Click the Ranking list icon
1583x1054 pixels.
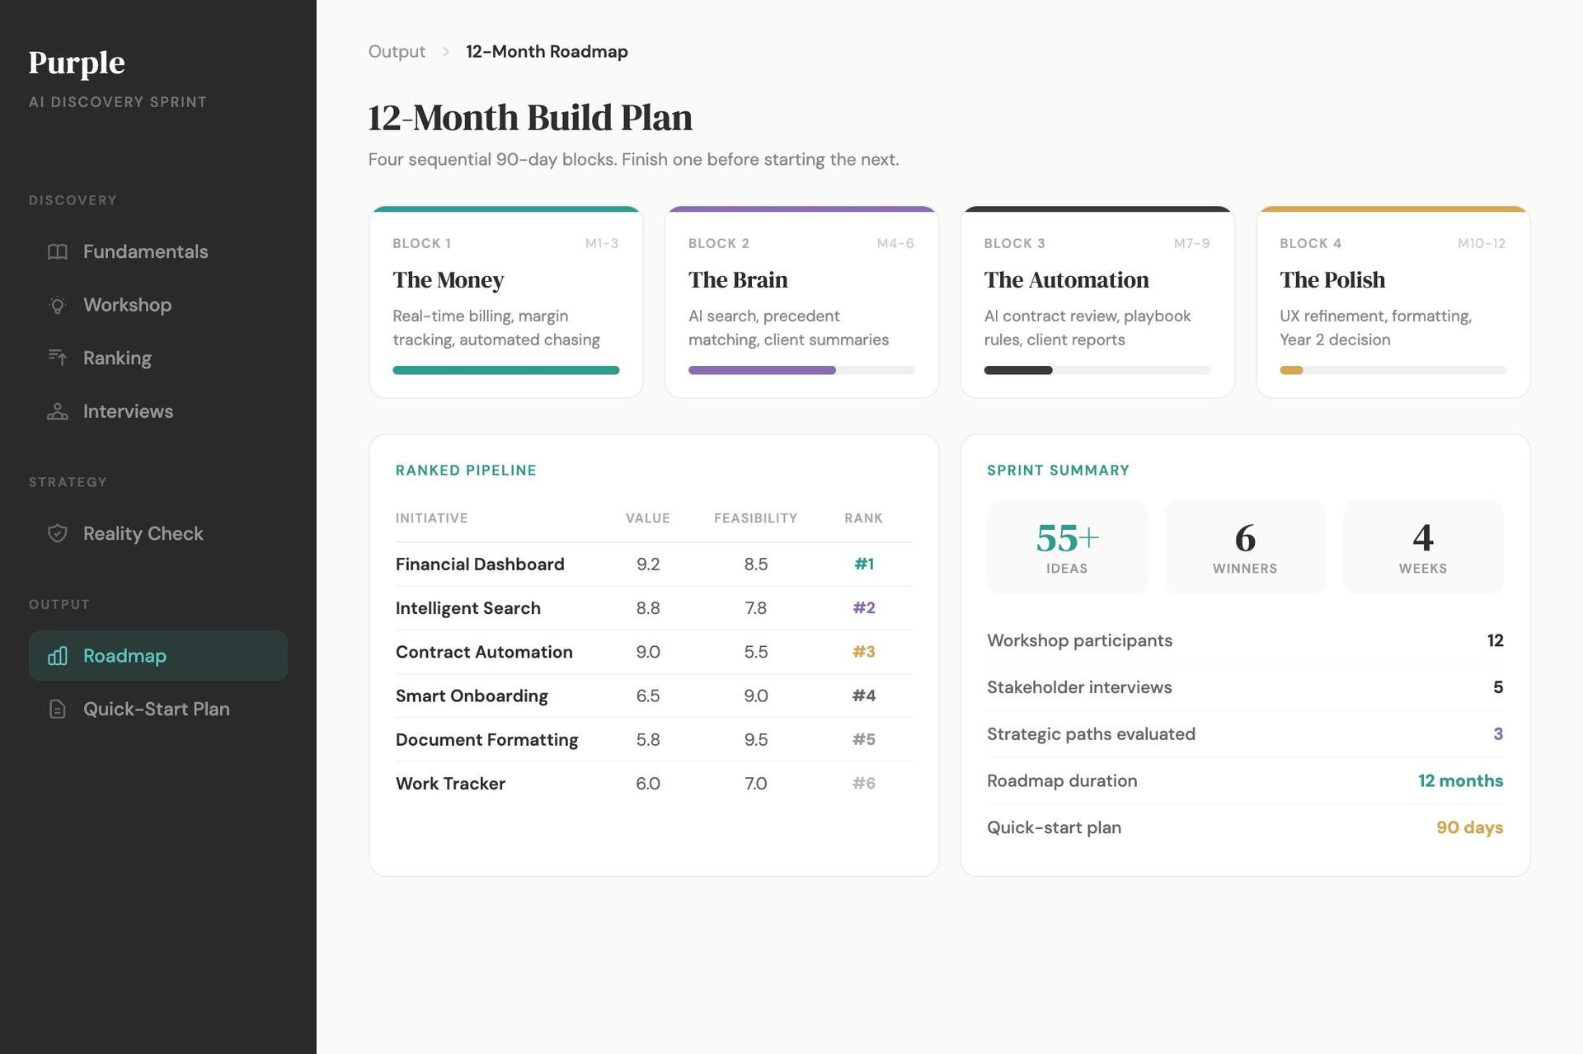click(57, 358)
